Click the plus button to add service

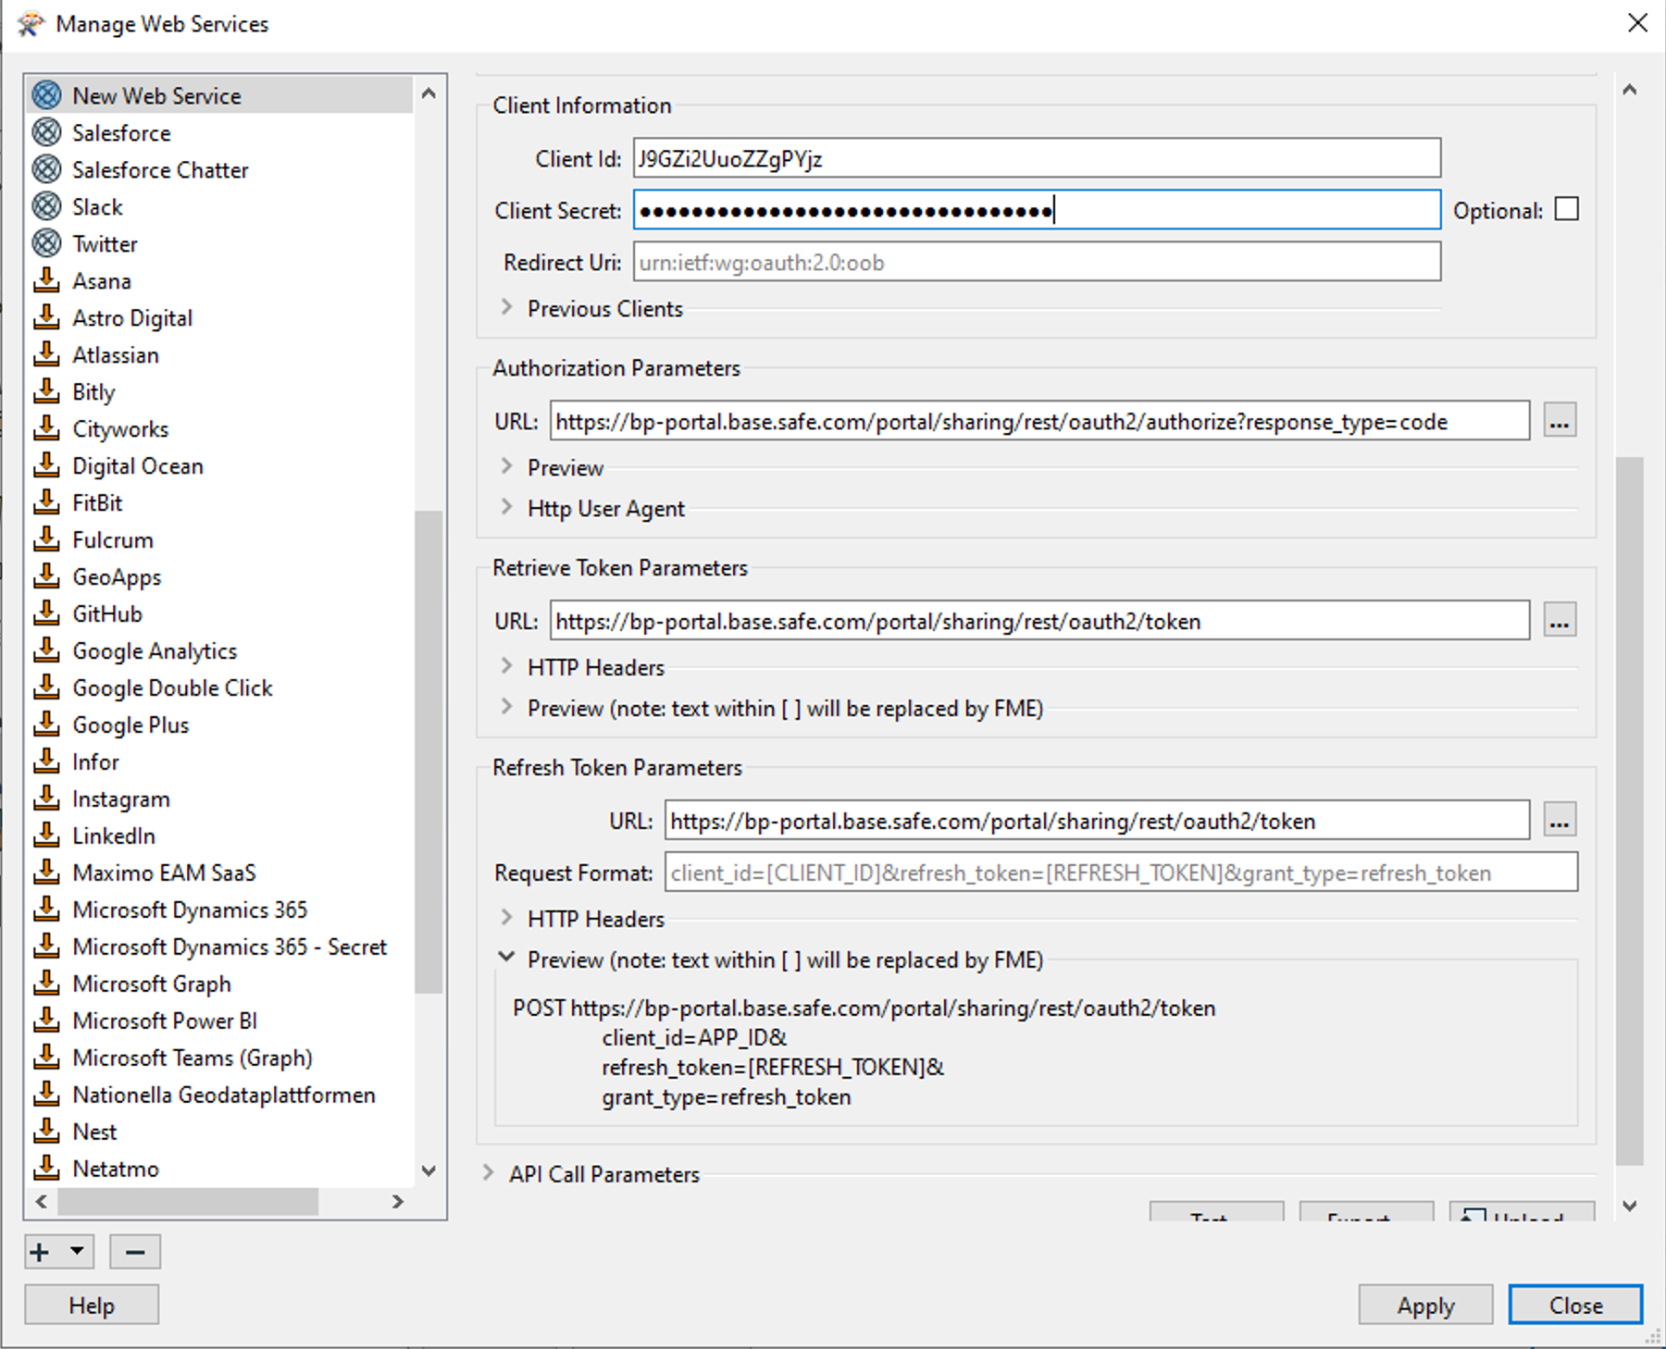pyautogui.click(x=39, y=1251)
